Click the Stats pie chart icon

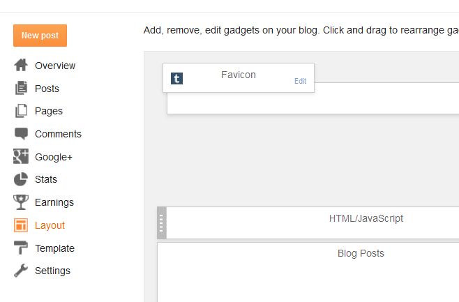[x=21, y=179]
